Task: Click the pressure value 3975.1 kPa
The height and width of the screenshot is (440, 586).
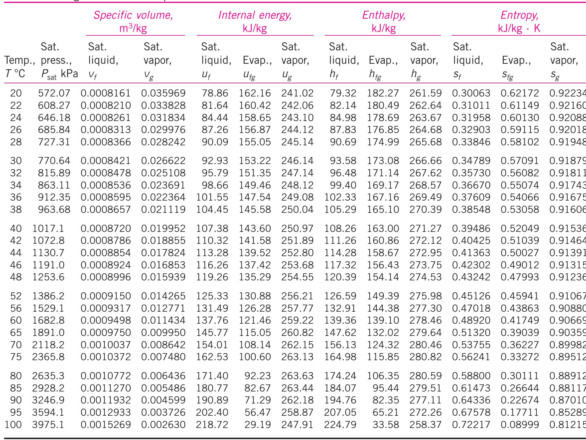Action: (48, 425)
